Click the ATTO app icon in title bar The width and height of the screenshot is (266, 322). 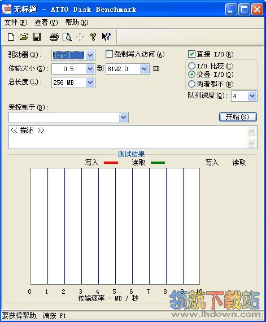7,9
